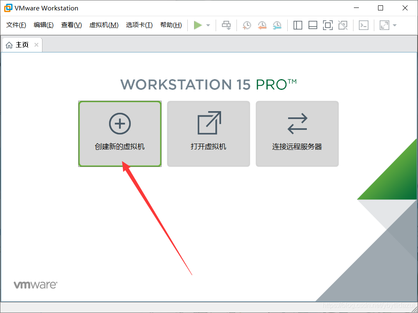Toggle the library sidebar view icon

coord(298,25)
